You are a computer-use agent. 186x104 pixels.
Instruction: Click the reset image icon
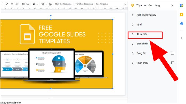coord(50,4)
